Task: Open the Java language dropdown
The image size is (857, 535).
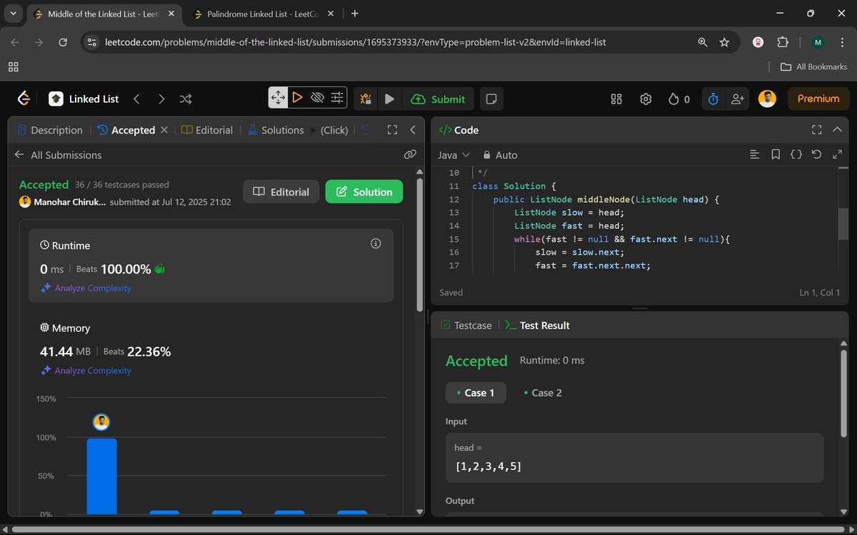Action: (x=453, y=155)
